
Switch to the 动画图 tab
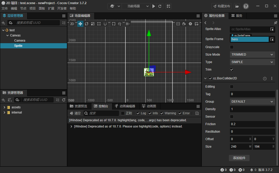pyautogui.click(x=149, y=106)
